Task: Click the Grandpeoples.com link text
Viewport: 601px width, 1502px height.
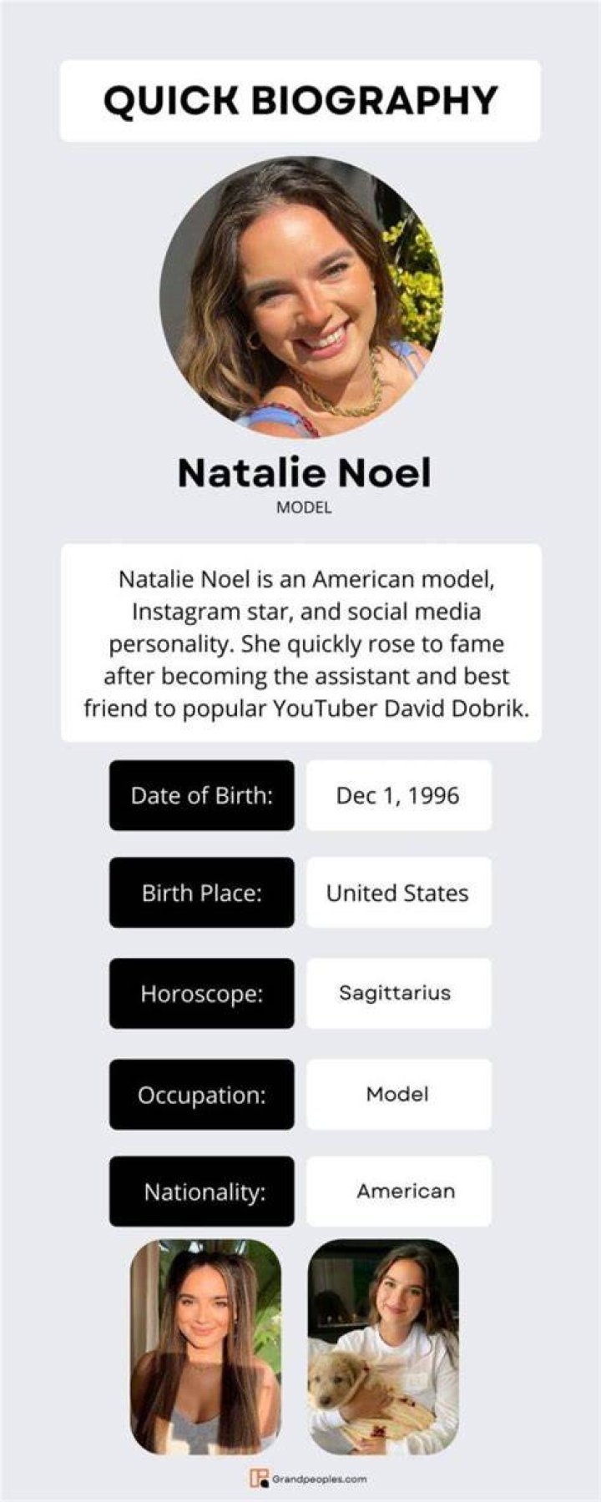Action: click(320, 1479)
